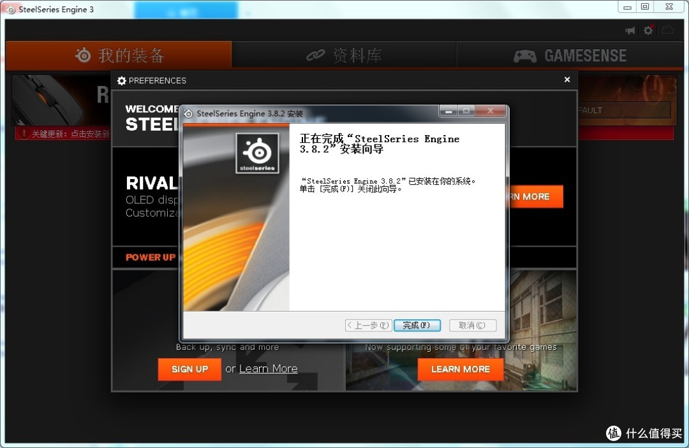Click the megaphone announcements icon
Viewport: 689px width, 448px height.
(630, 31)
